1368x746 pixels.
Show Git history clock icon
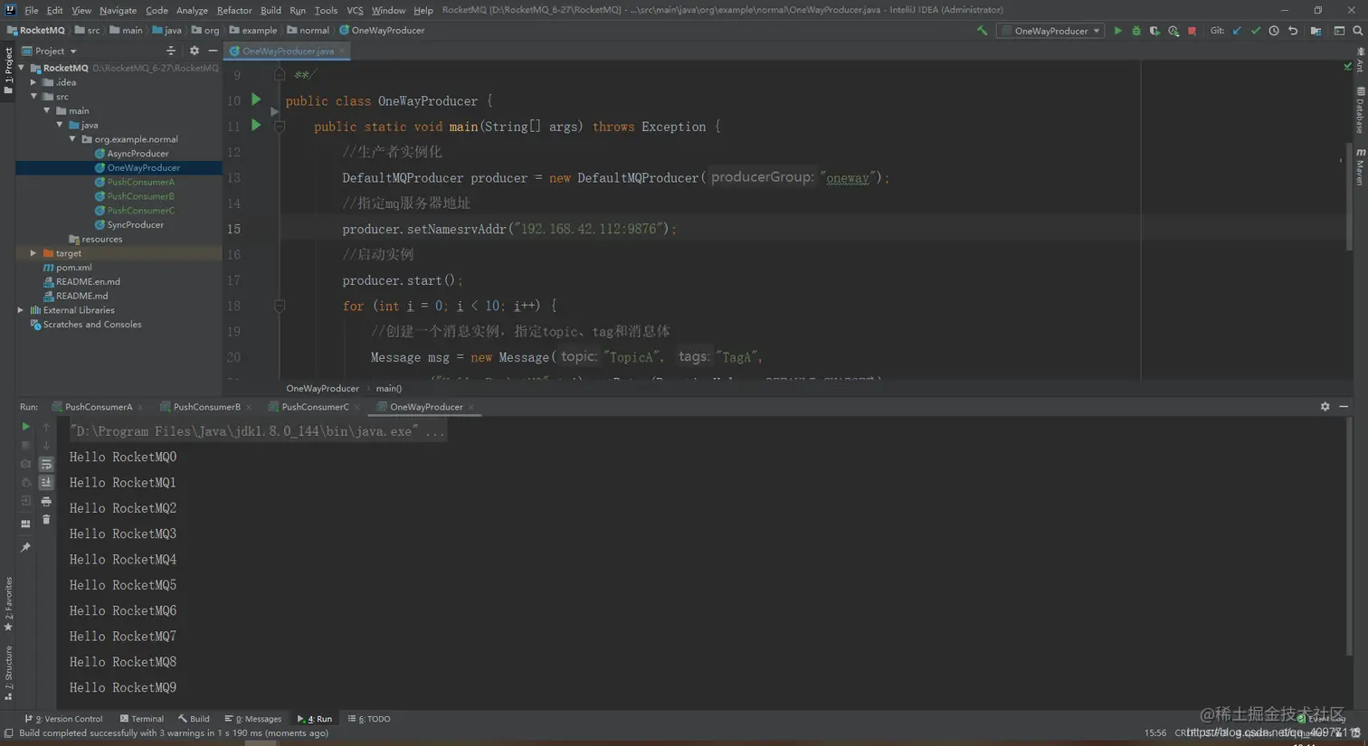(1274, 31)
